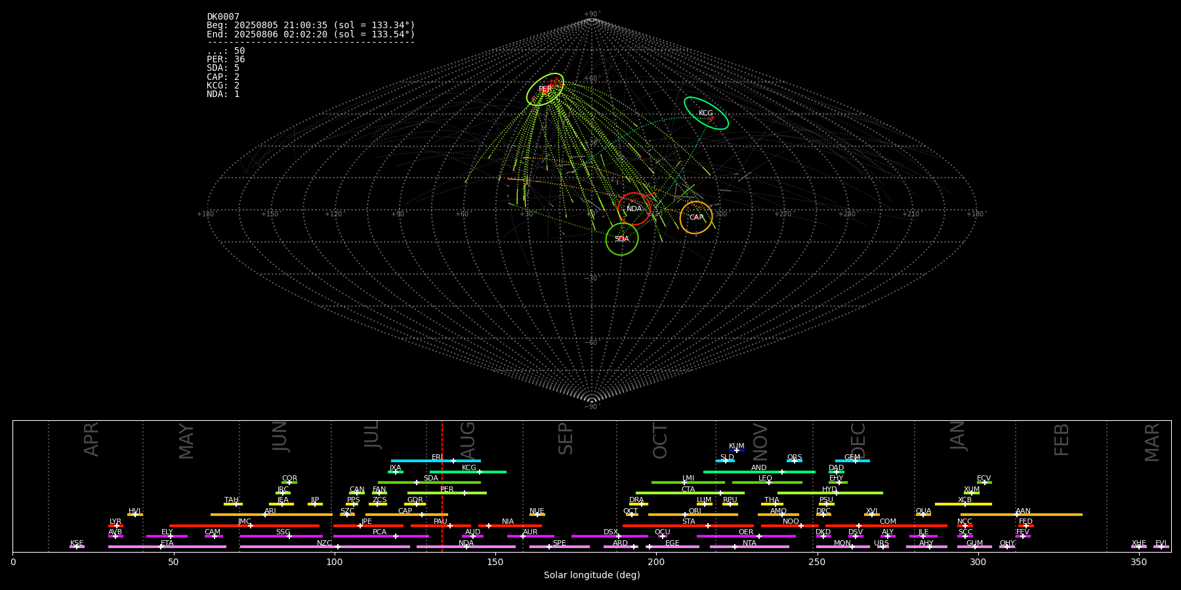Click the orange CAP radiant circle on map
1181x590 pixels.
(696, 218)
